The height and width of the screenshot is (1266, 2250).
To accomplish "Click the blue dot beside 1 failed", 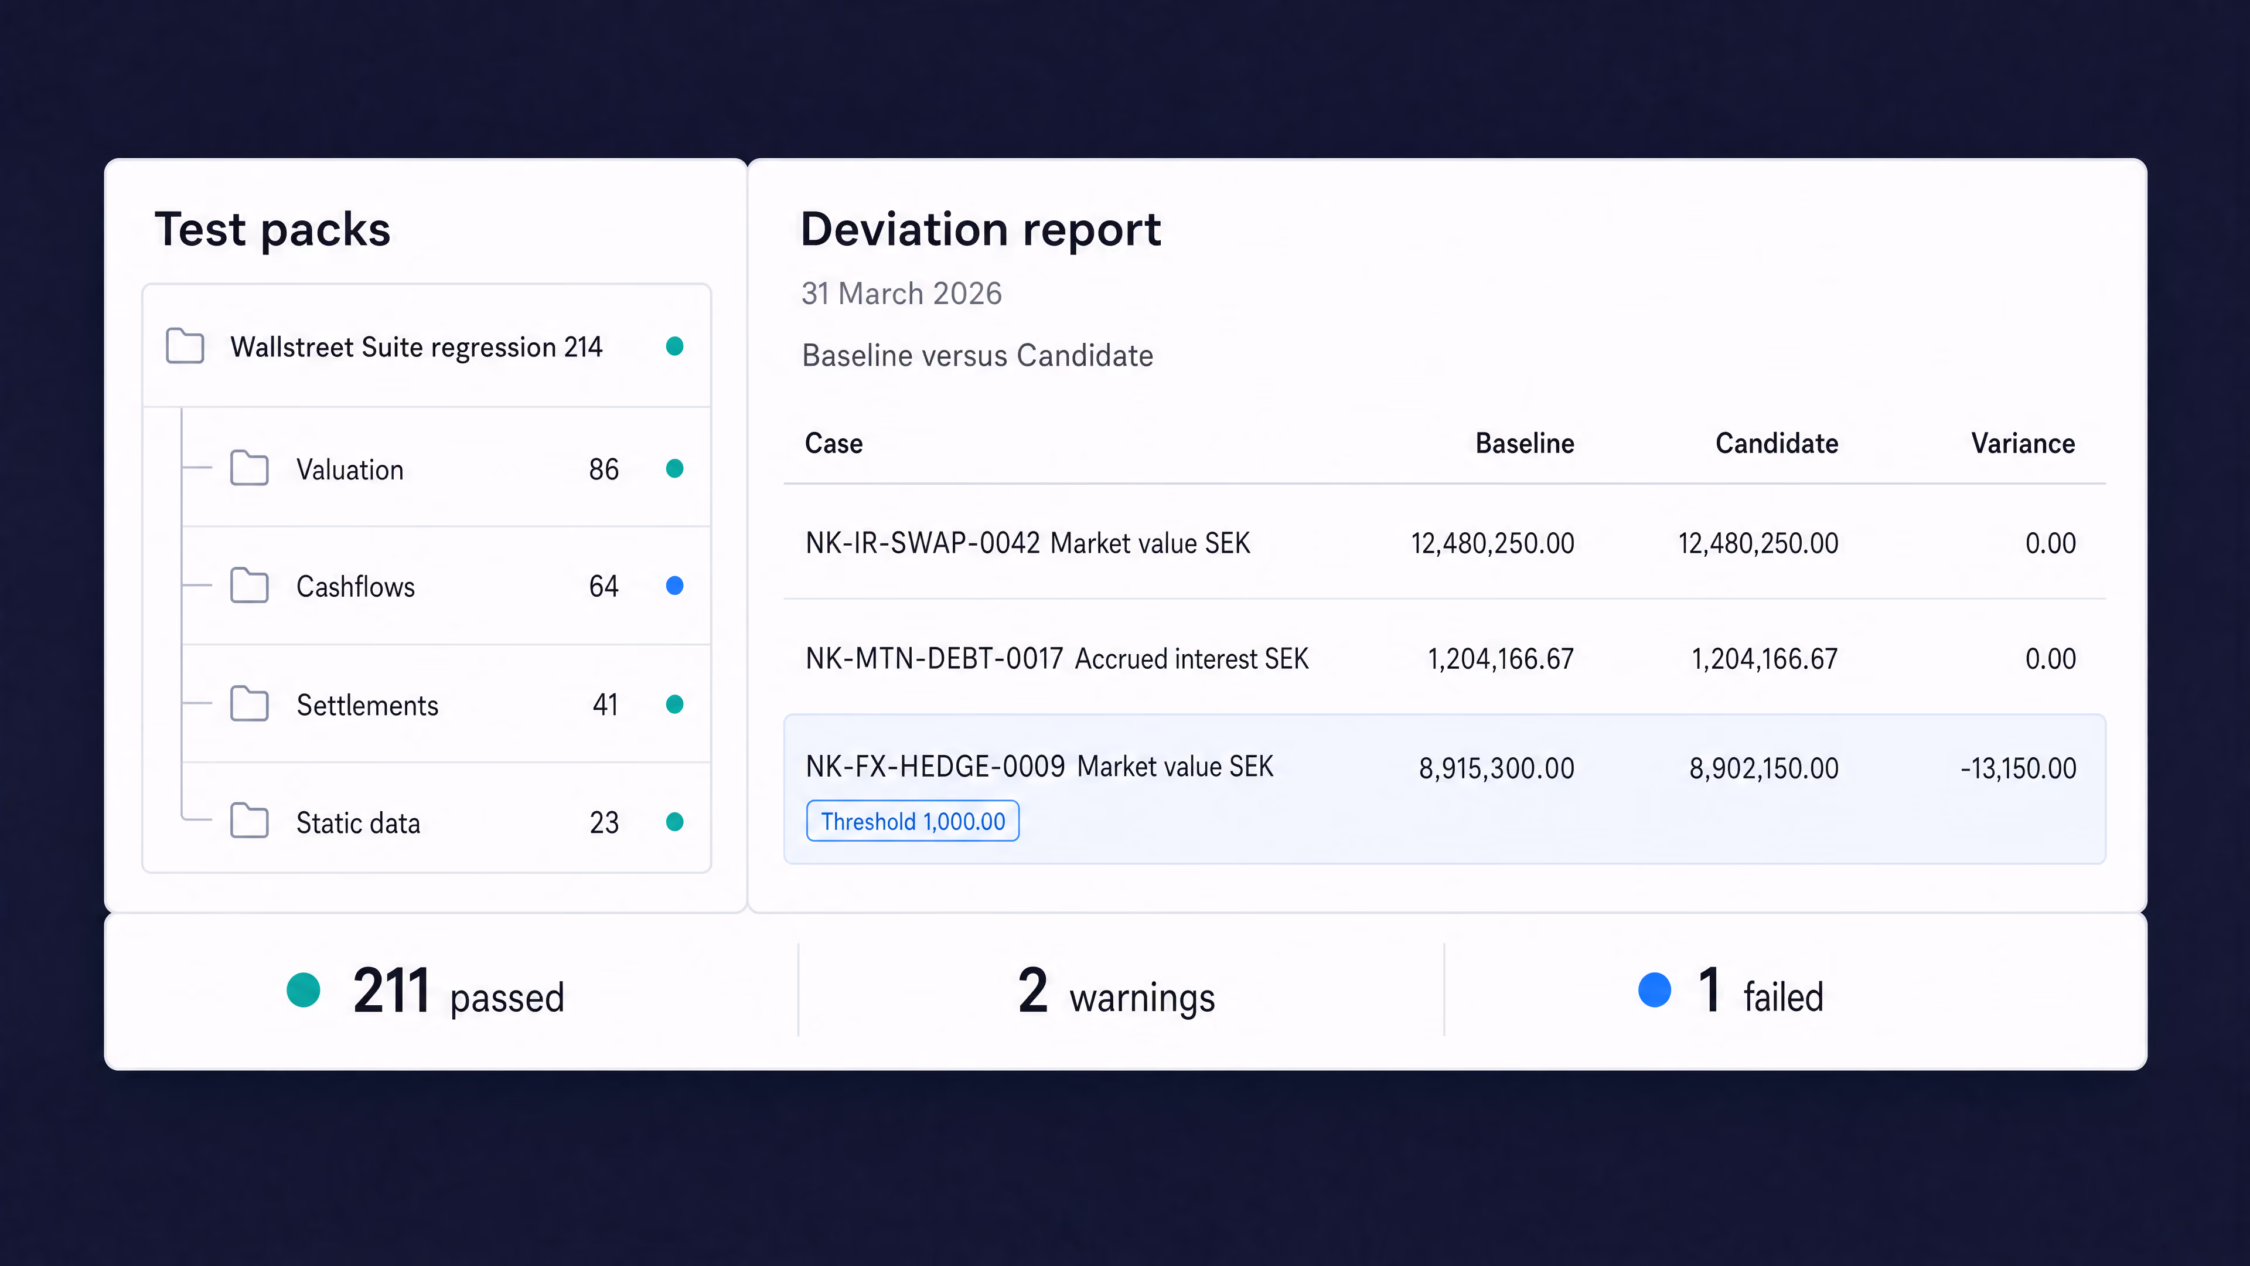I will [x=1654, y=990].
